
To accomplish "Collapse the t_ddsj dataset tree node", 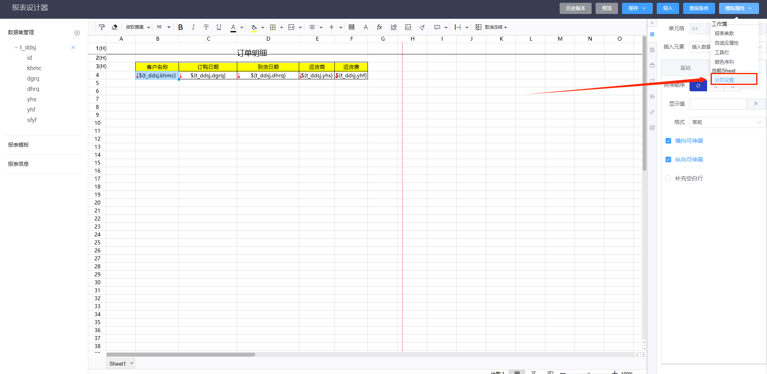I will [x=16, y=47].
